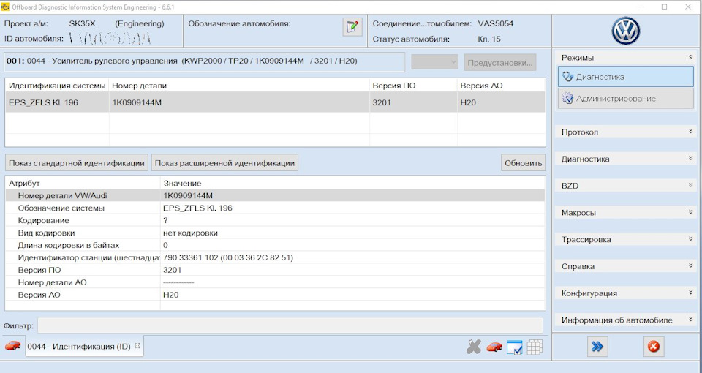Screen dimensions: 702x373
Task: Click the grey X tools icon in bottom toolbar
Action: tap(473, 347)
